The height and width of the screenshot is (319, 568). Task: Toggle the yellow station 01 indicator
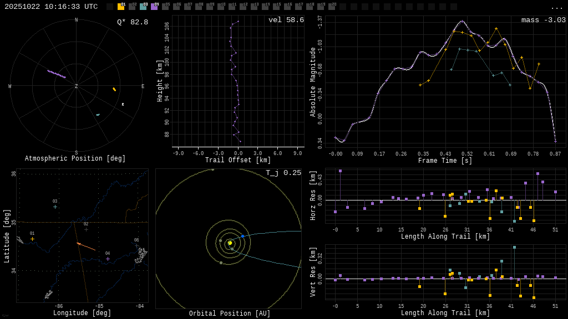[x=121, y=7]
